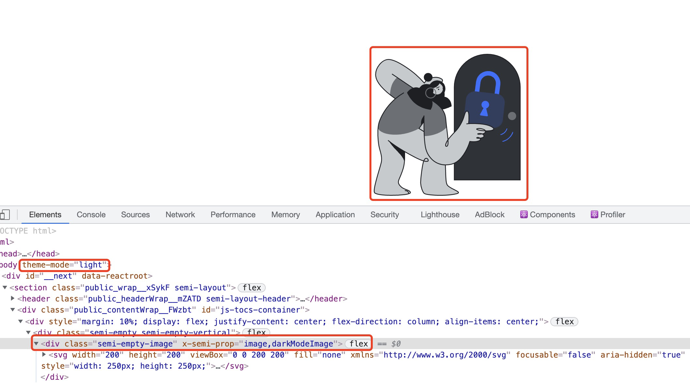Expand the header public_headerWrap element

(13, 299)
